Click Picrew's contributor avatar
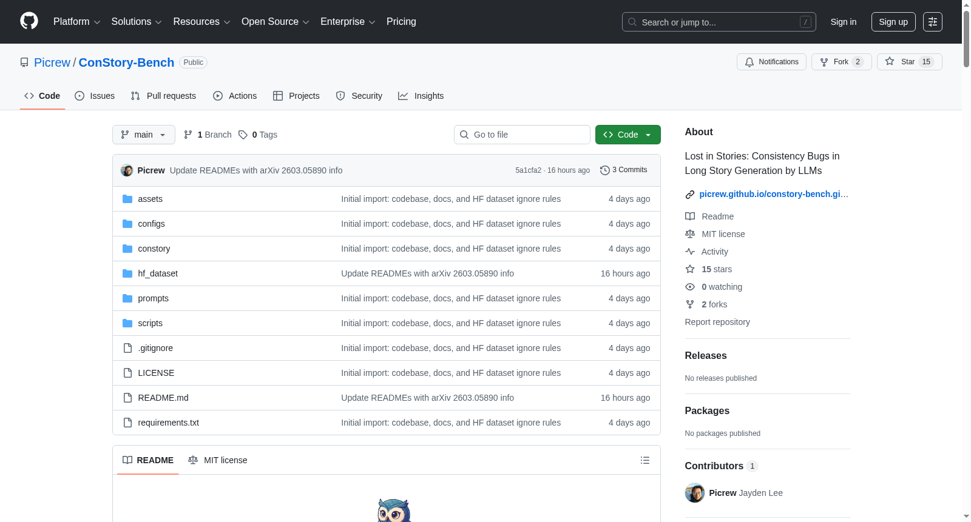971x522 pixels. (x=695, y=493)
